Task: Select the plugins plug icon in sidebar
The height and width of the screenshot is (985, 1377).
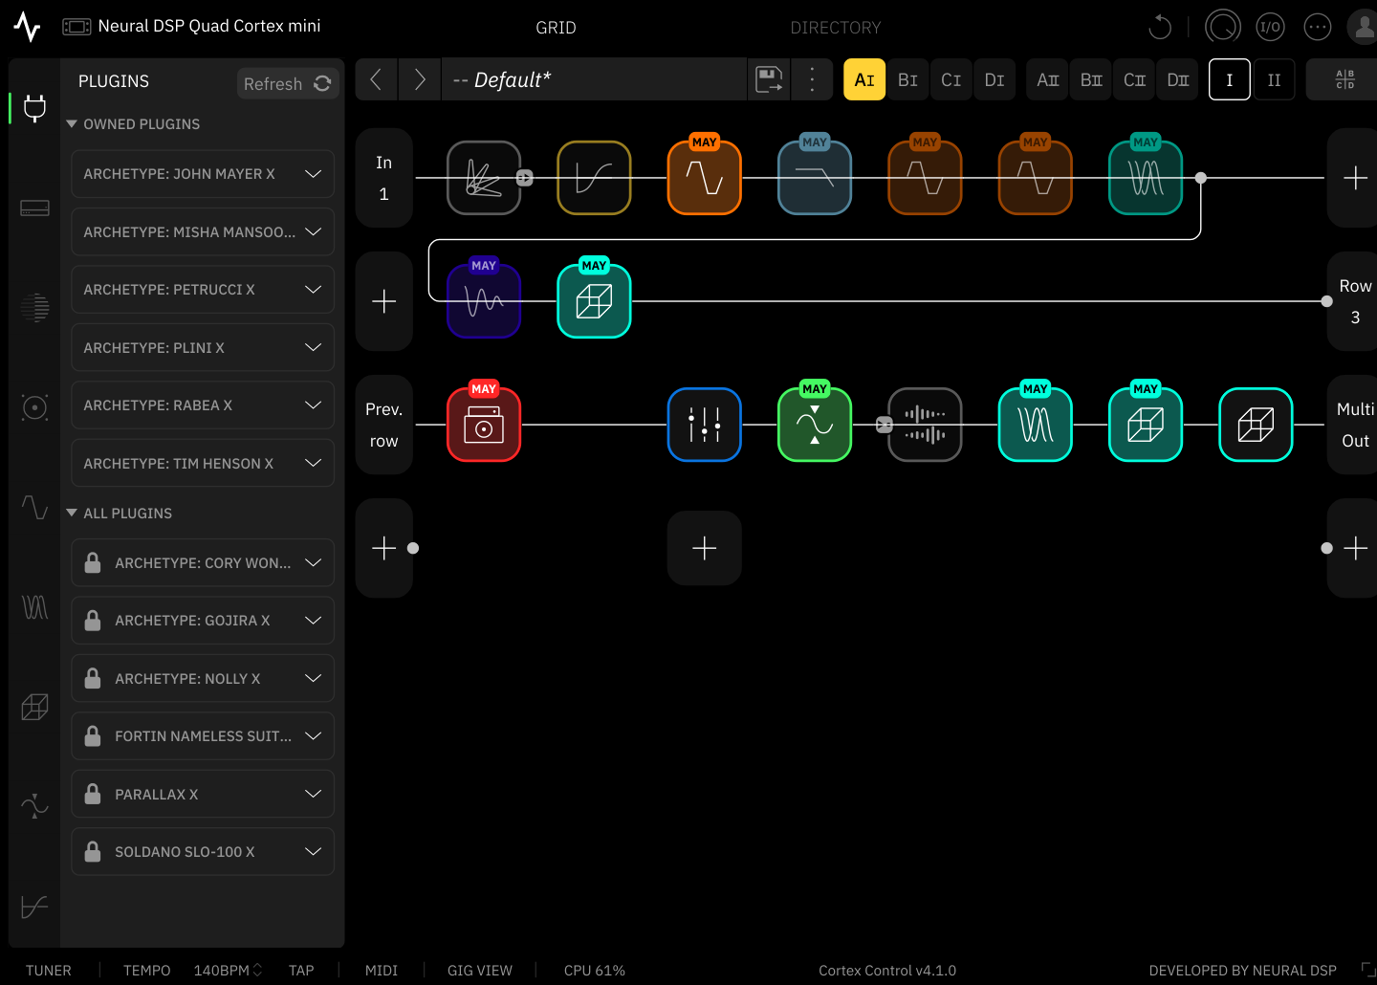Action: (x=34, y=108)
